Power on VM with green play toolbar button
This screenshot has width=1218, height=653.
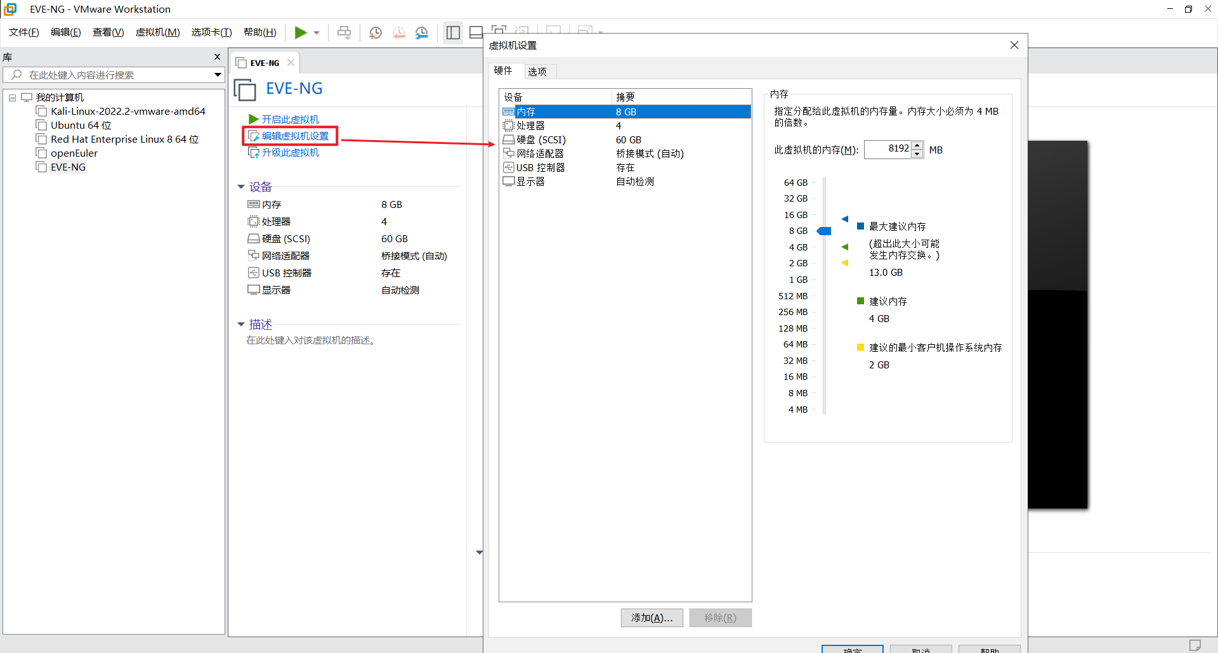click(x=301, y=32)
